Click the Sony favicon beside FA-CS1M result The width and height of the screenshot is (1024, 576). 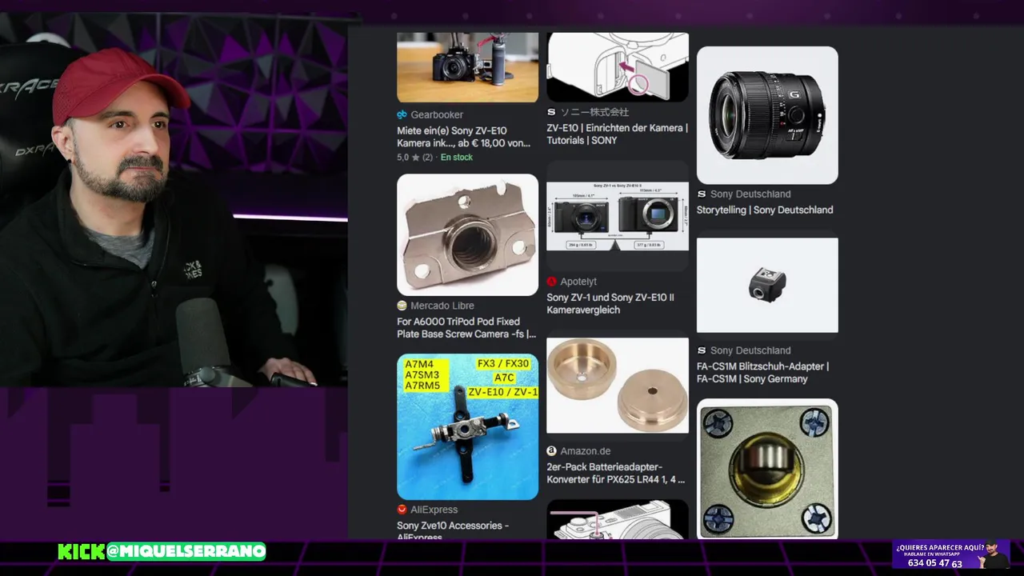point(702,350)
